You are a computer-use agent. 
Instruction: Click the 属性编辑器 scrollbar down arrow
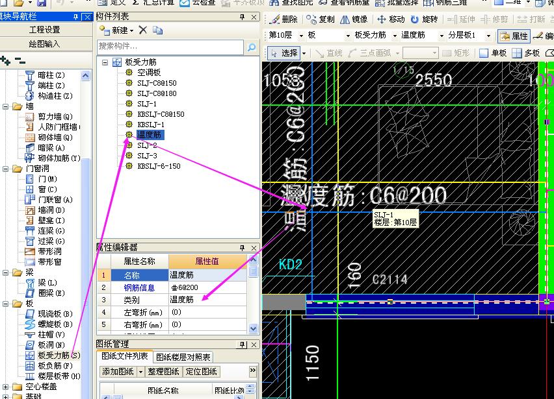[x=254, y=328]
